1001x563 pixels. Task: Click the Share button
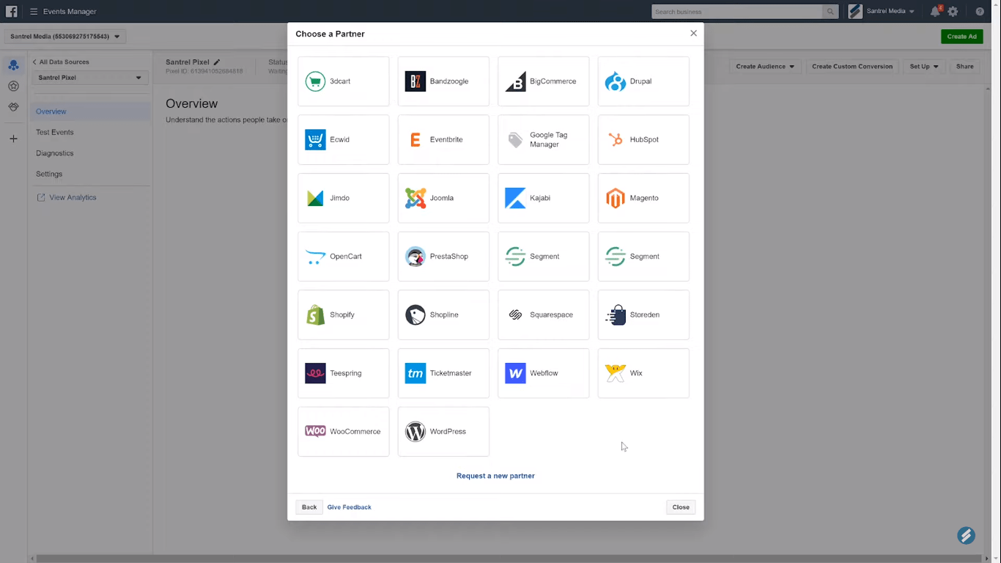965,67
